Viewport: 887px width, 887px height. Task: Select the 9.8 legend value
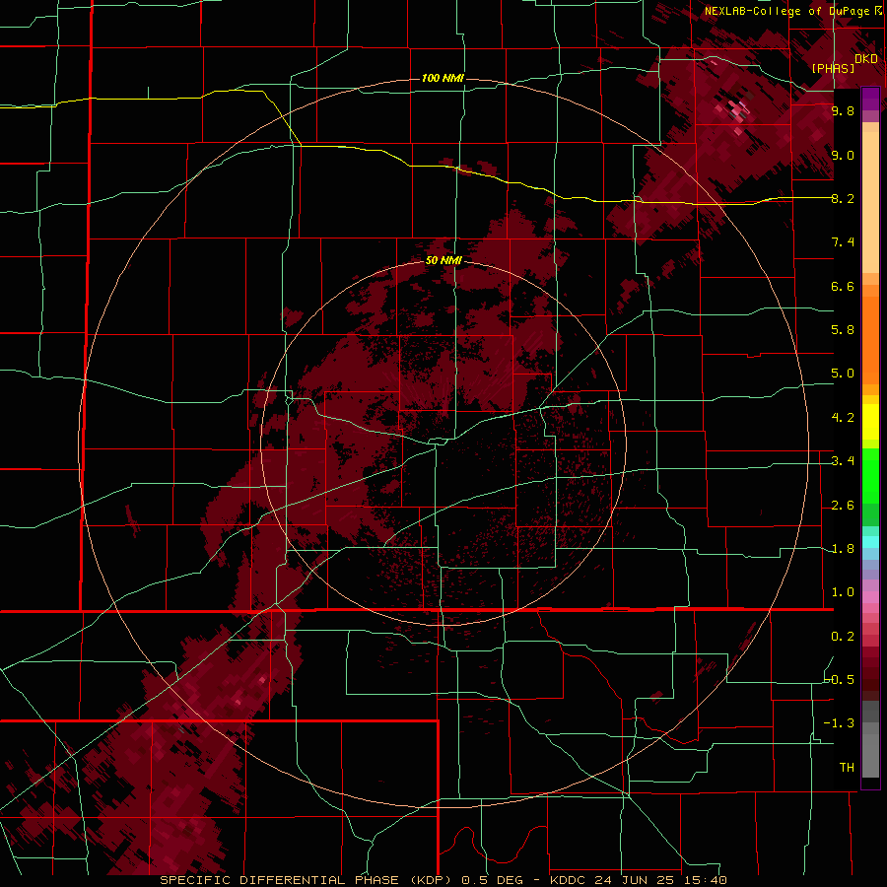click(x=843, y=110)
